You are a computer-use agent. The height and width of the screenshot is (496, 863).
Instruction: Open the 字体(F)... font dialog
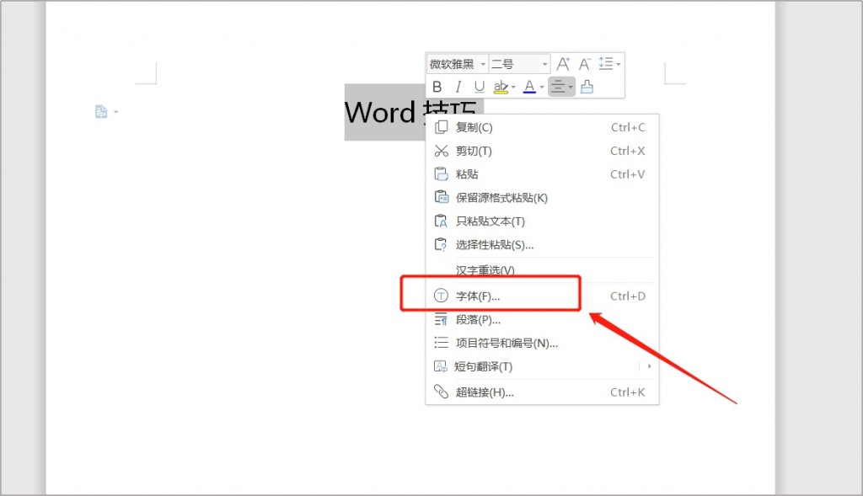coord(542,296)
